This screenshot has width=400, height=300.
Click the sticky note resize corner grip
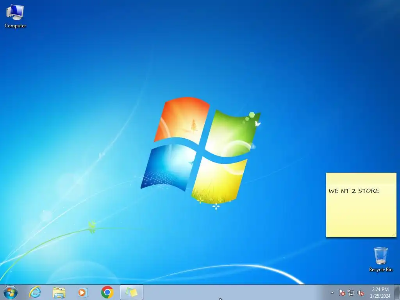(x=394, y=235)
